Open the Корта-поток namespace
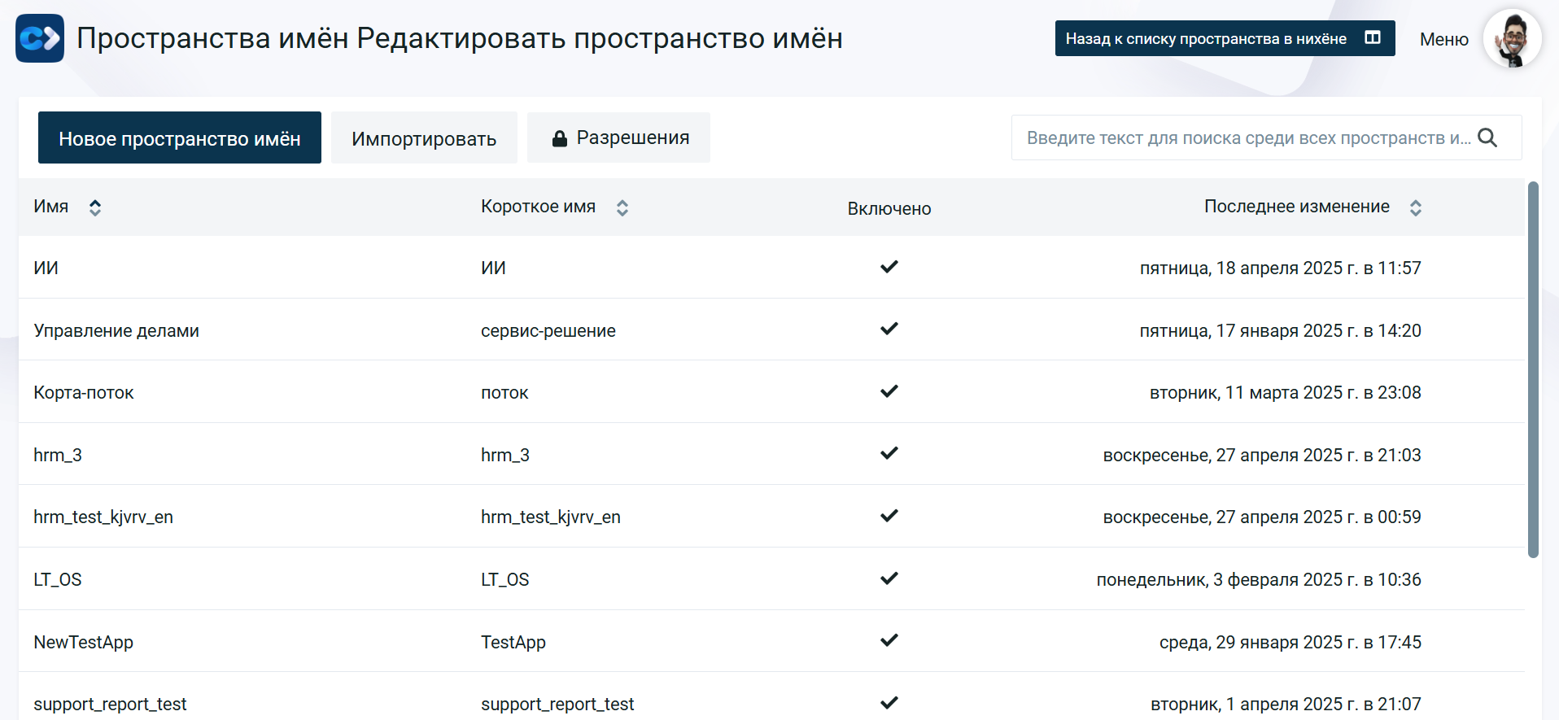Image resolution: width=1559 pixels, height=720 pixels. (84, 392)
